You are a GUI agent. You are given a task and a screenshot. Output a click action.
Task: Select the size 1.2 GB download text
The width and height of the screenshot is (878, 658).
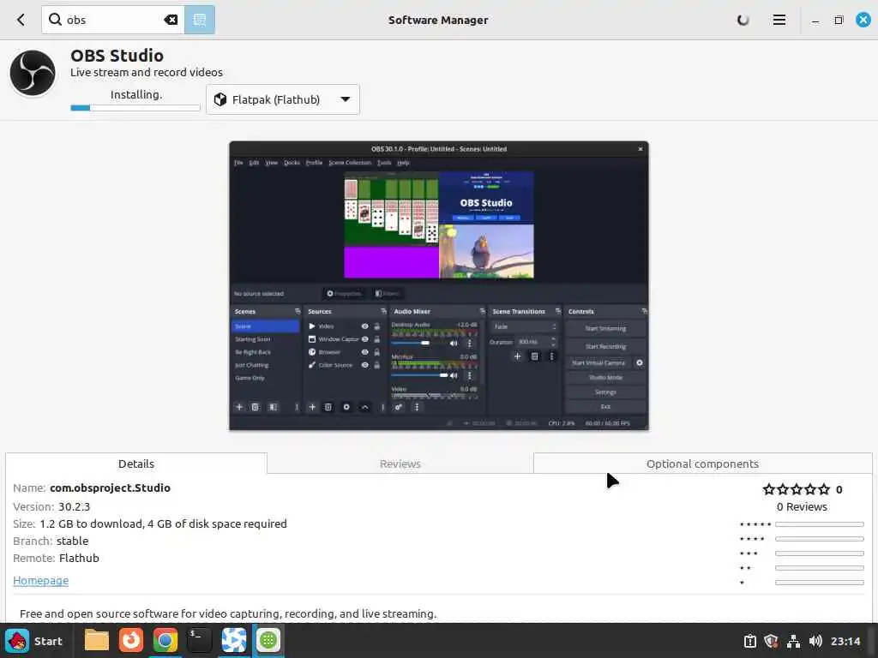(163, 523)
